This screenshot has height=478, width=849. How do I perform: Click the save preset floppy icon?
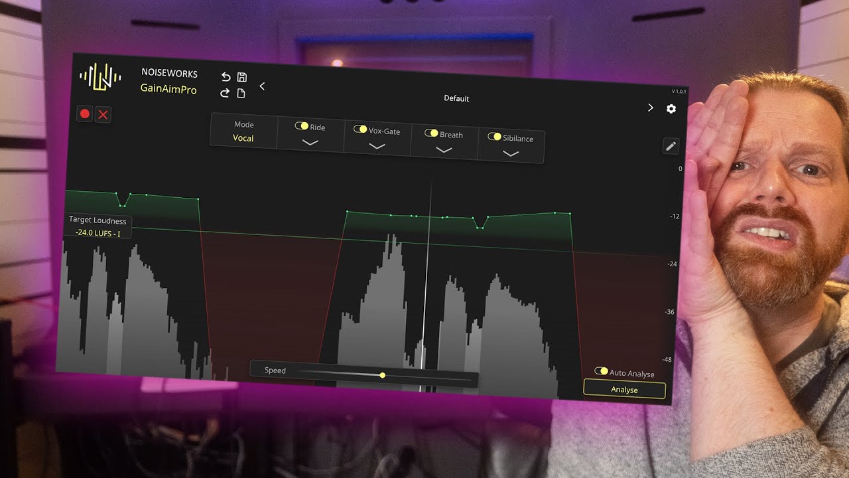click(x=241, y=78)
